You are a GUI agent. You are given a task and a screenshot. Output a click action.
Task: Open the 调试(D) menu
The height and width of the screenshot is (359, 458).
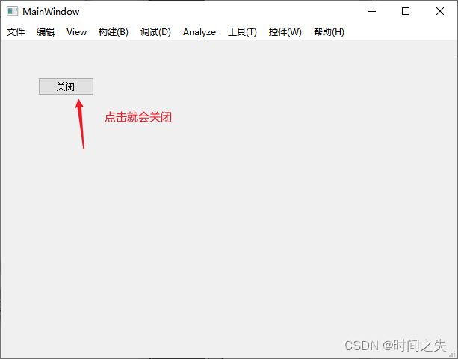(155, 32)
